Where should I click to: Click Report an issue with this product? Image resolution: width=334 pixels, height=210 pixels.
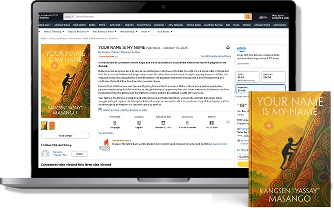125,110
